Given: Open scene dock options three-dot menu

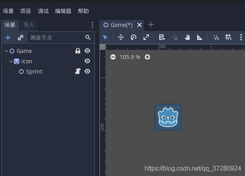Looking at the screenshot, I should [x=92, y=25].
